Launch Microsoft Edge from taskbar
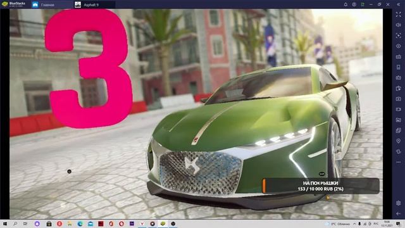The image size is (405, 228). pyautogui.click(x=80, y=224)
